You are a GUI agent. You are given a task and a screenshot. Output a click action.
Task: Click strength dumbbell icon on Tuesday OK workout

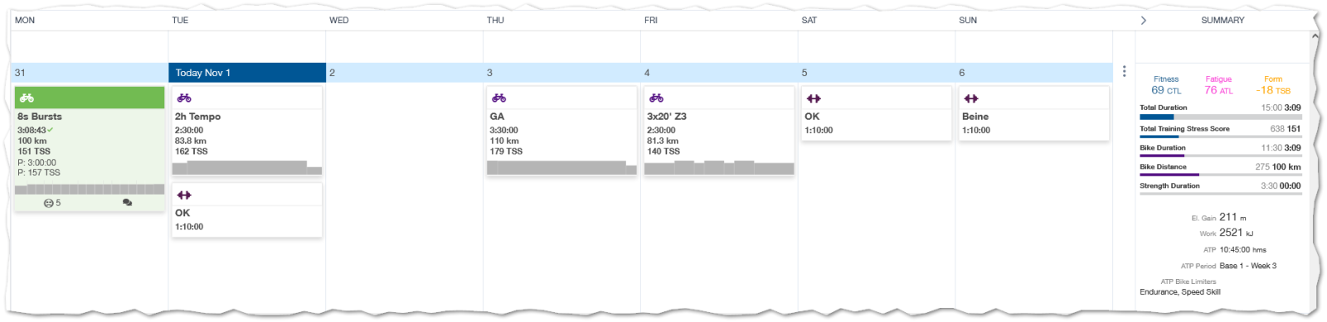[x=184, y=195]
